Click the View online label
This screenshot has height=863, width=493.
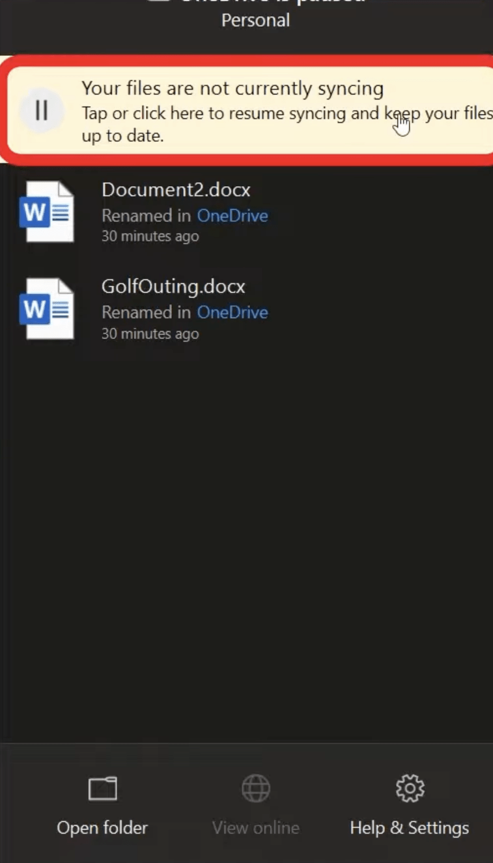click(256, 828)
